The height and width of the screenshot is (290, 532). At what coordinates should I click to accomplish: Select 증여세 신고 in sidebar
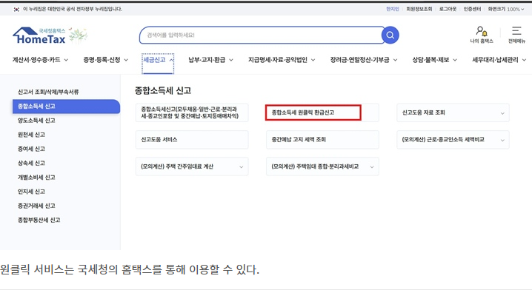pyautogui.click(x=31, y=149)
